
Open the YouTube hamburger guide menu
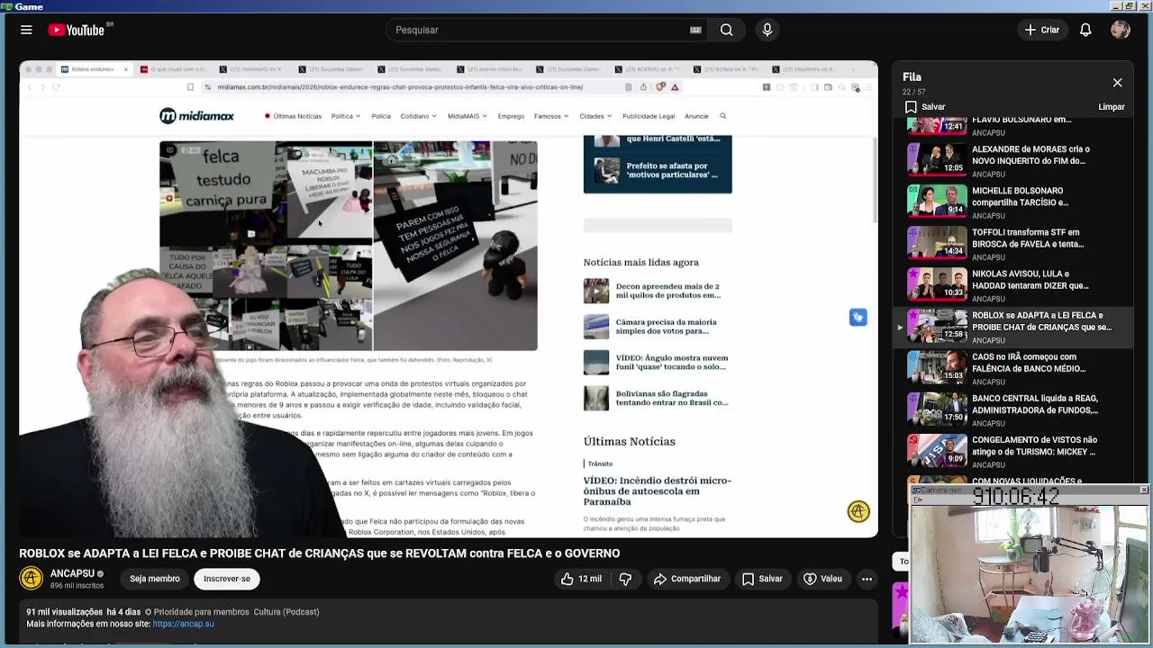(26, 30)
